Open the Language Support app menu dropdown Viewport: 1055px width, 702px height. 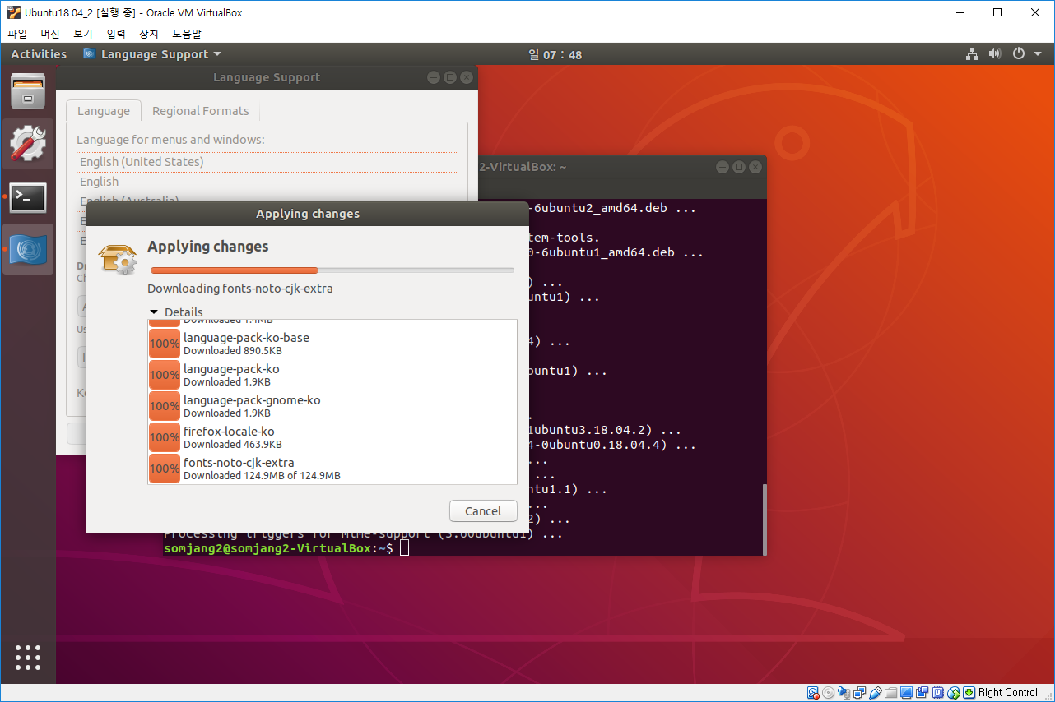[152, 54]
